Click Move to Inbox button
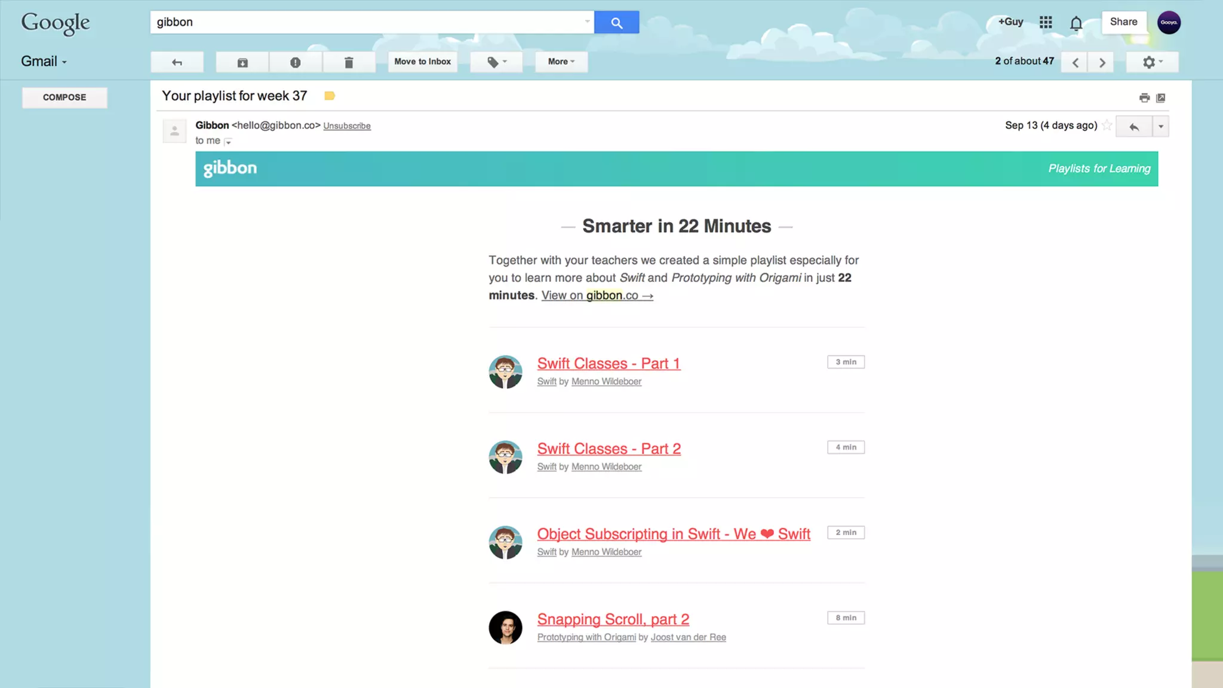1223x688 pixels. (x=423, y=62)
